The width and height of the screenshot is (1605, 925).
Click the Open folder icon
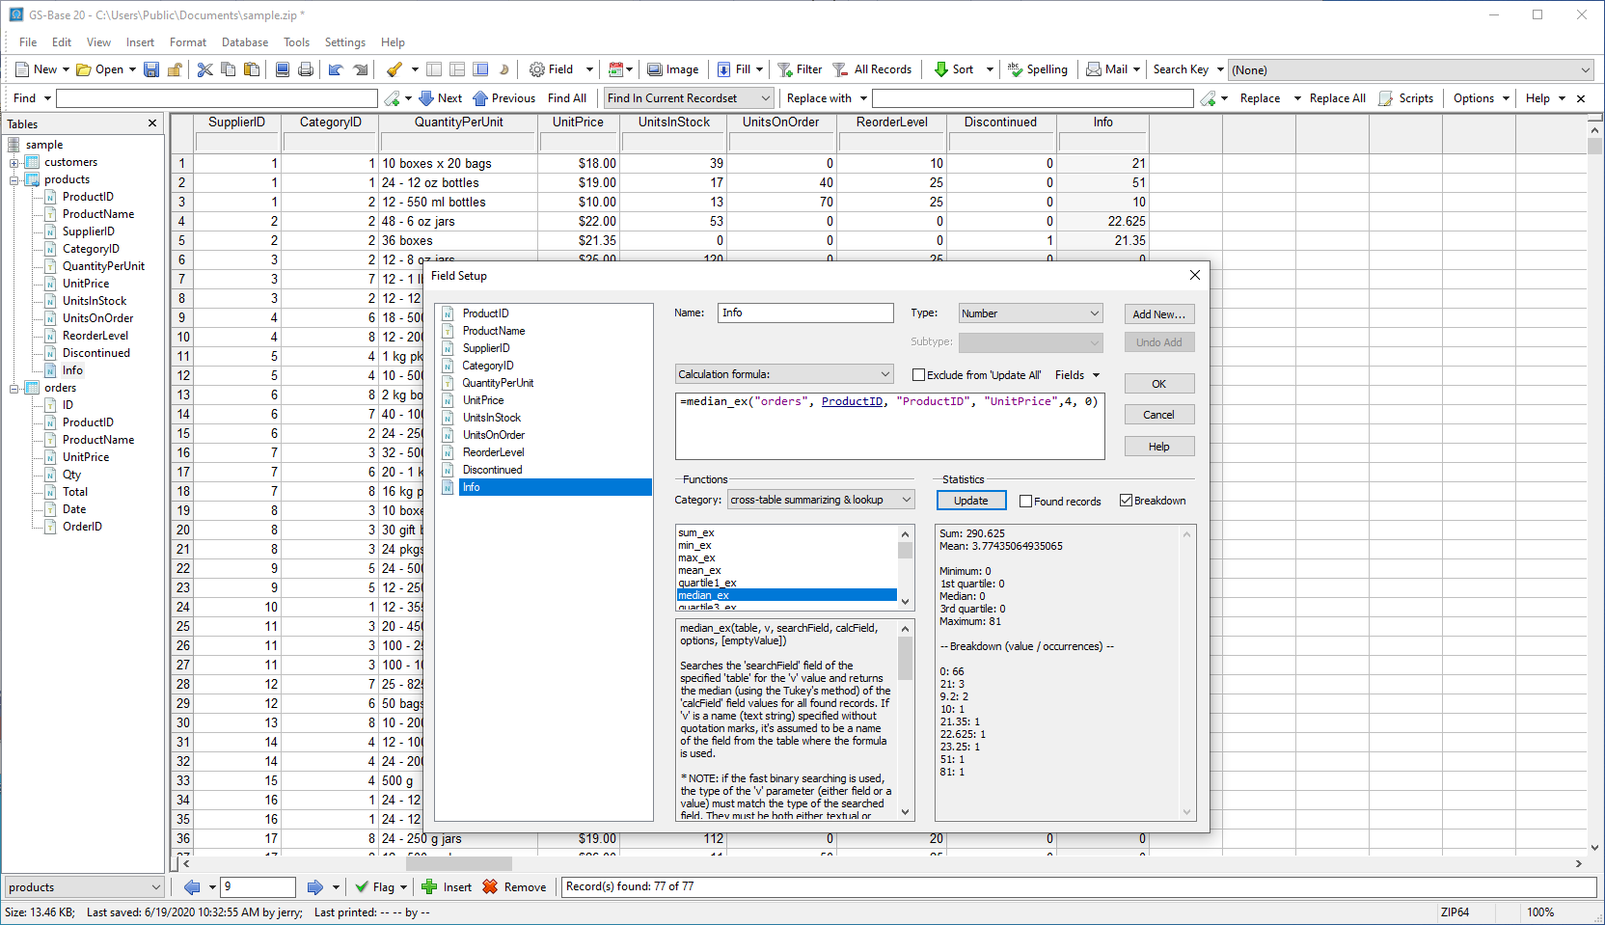click(84, 69)
